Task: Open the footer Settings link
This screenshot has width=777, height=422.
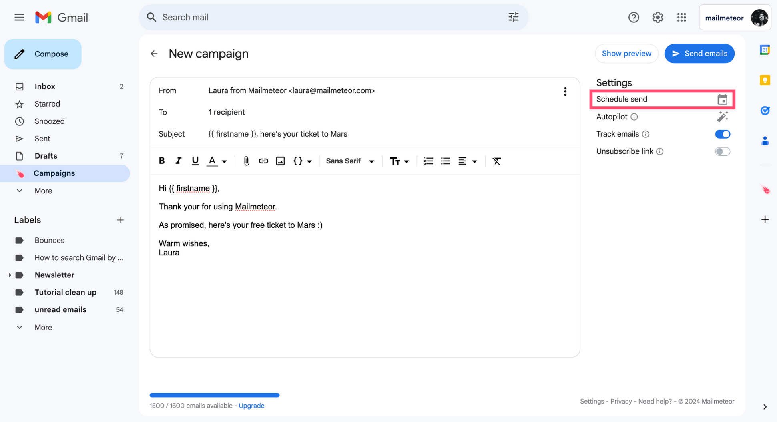Action: click(x=592, y=401)
